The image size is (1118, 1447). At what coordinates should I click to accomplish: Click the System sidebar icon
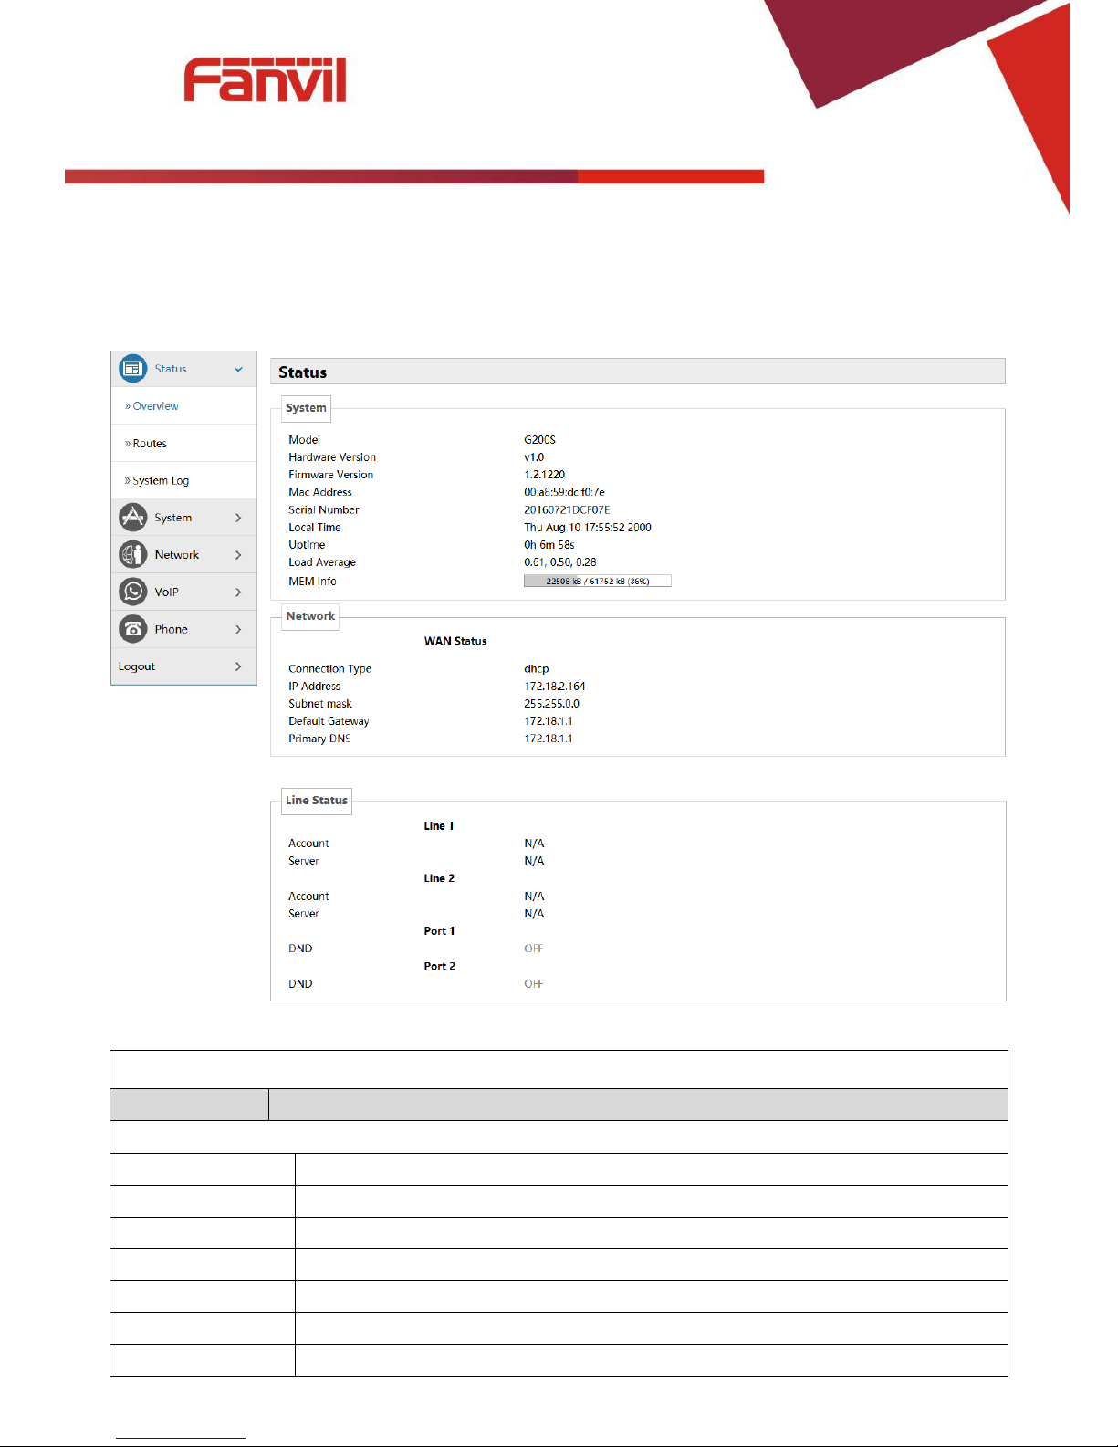click(x=133, y=518)
